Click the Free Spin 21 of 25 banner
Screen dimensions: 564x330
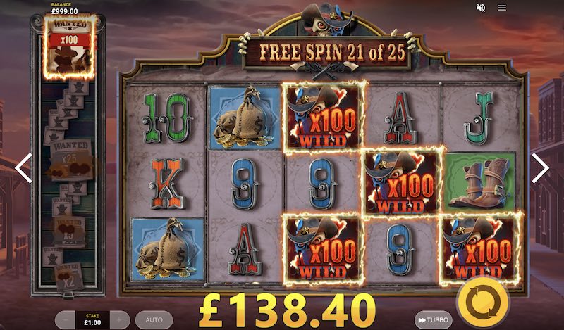[332, 53]
